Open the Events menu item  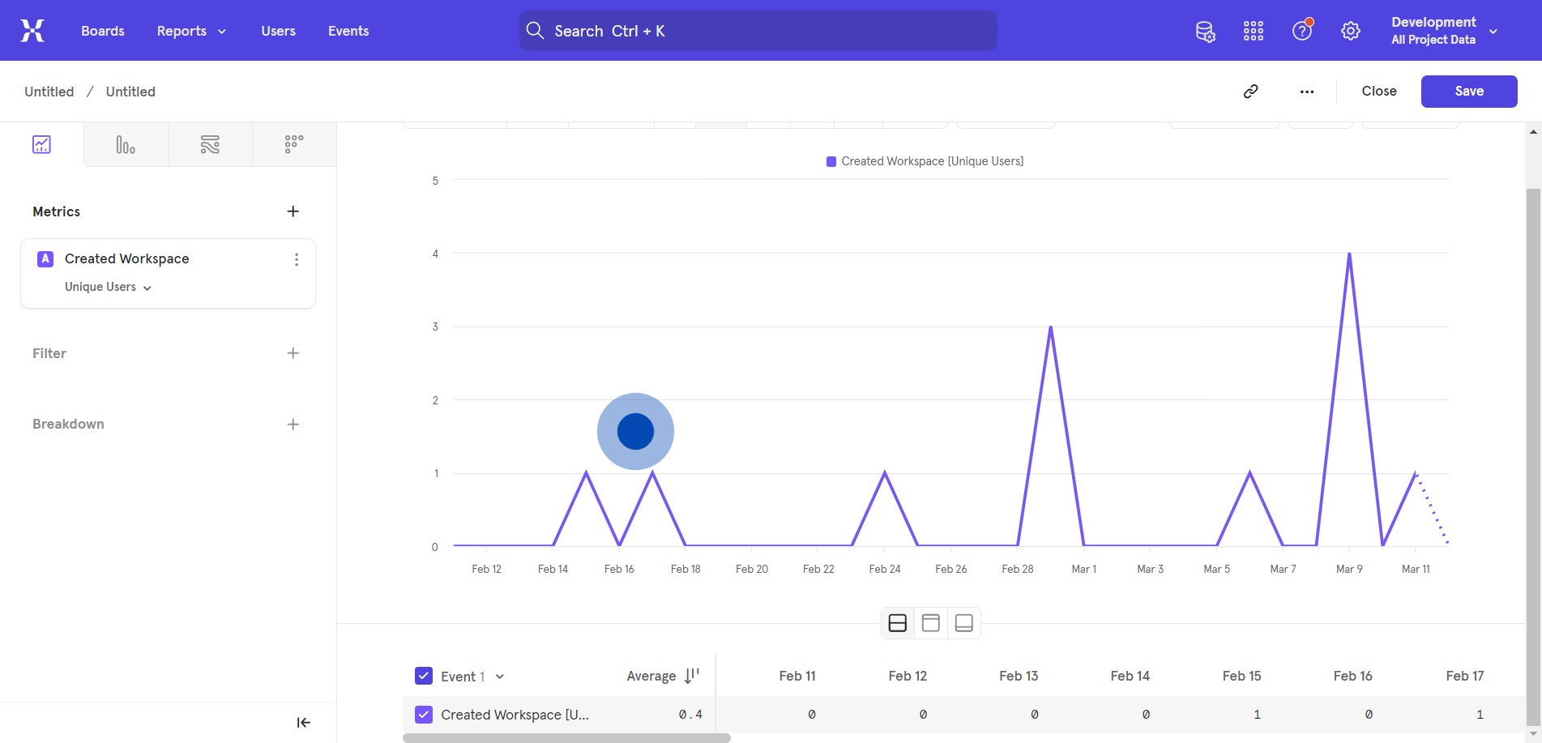coord(348,31)
